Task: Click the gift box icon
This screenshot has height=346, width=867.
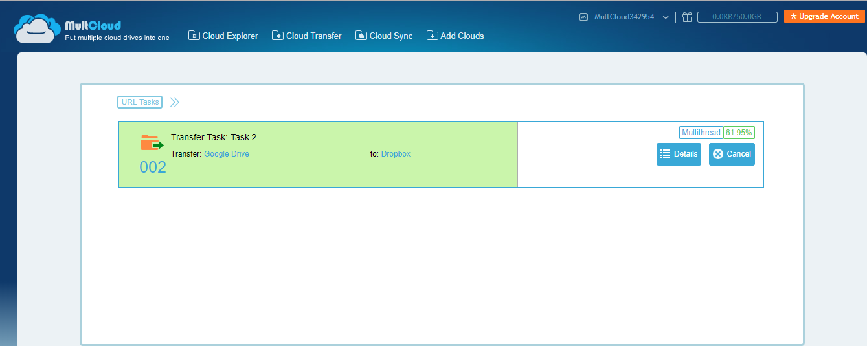Action: pos(687,17)
